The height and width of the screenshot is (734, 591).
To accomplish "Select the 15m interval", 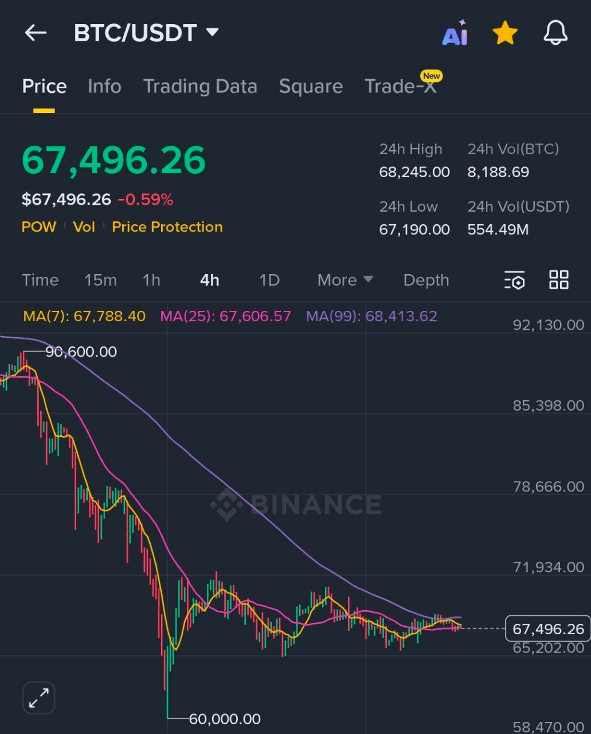I will [100, 280].
